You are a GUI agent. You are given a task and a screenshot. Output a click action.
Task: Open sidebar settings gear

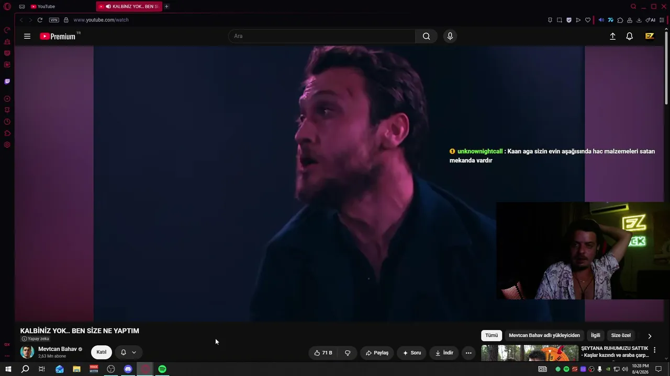(x=7, y=145)
